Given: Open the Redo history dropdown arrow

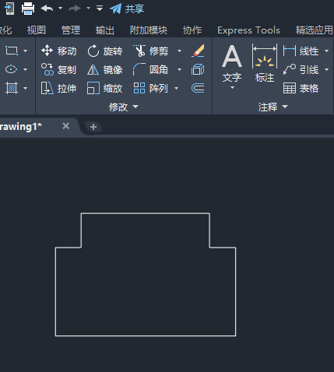Looking at the screenshot, I should [88, 9].
